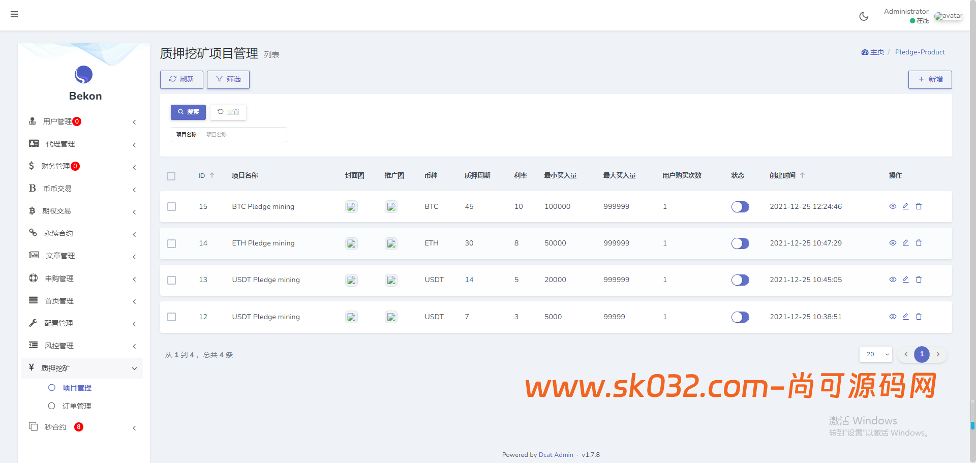This screenshot has height=463, width=976.
Task: Sort by ID column arrow
Action: tap(212, 175)
